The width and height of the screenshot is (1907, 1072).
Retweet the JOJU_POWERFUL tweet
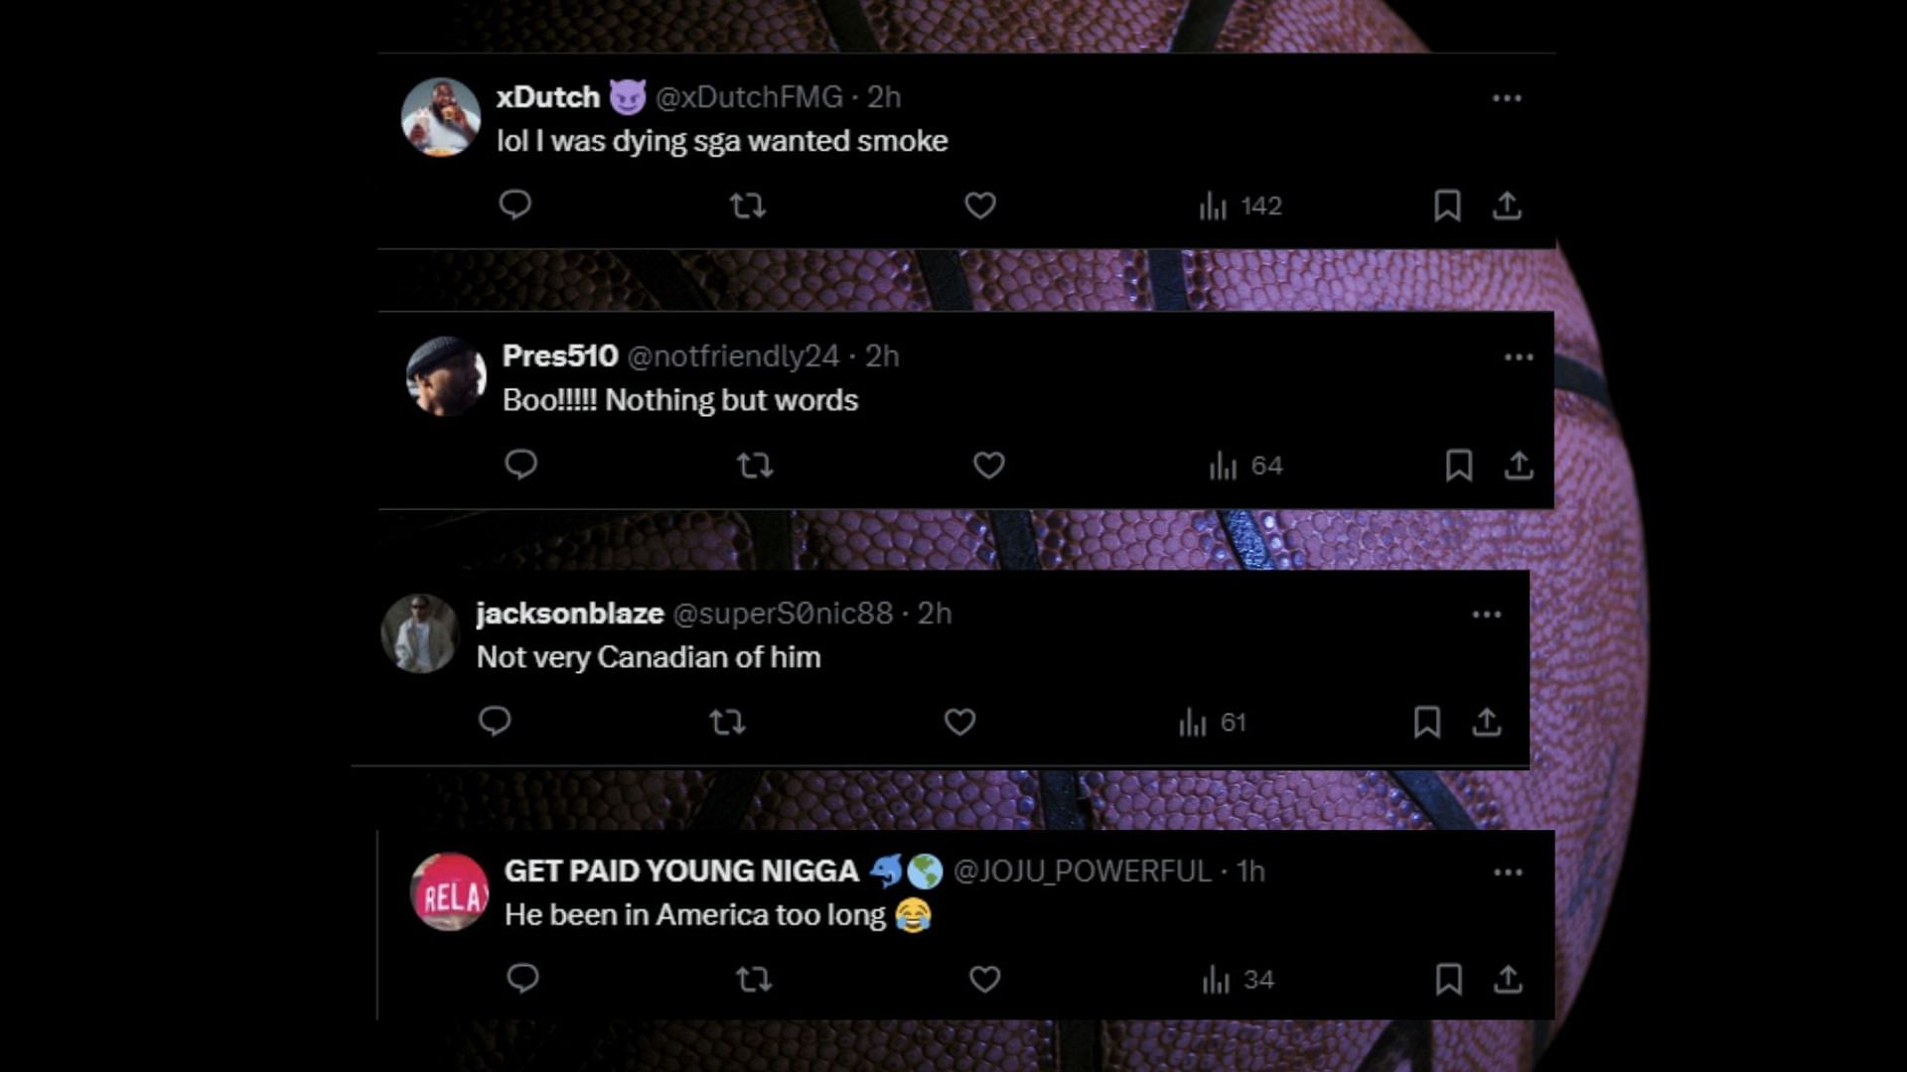pos(754,980)
